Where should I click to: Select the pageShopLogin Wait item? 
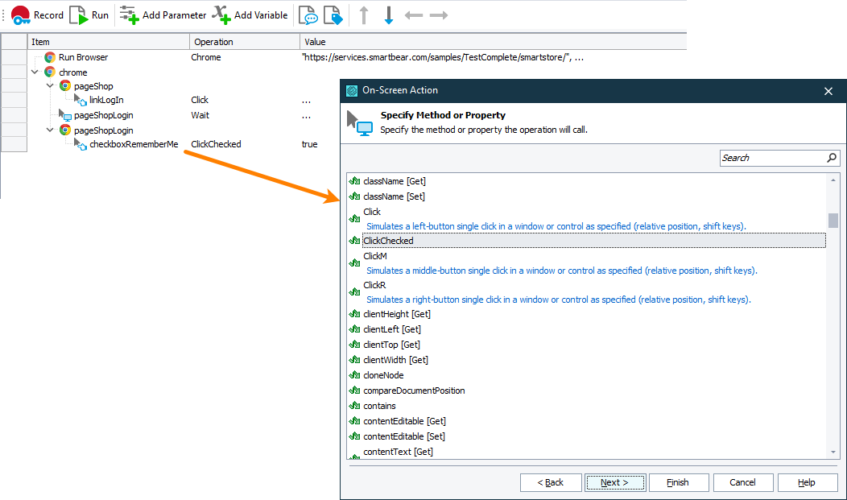(103, 115)
